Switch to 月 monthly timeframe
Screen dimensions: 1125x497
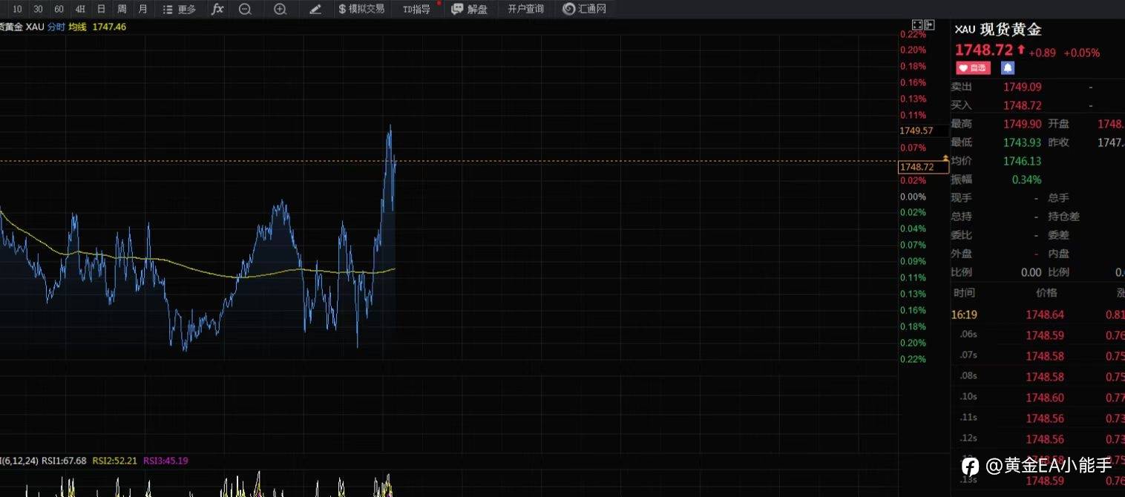(143, 9)
